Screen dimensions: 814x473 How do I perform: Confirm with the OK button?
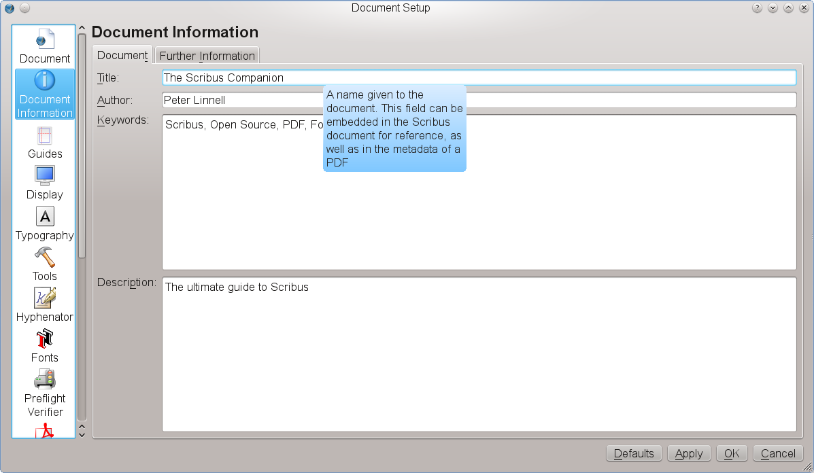pos(732,453)
